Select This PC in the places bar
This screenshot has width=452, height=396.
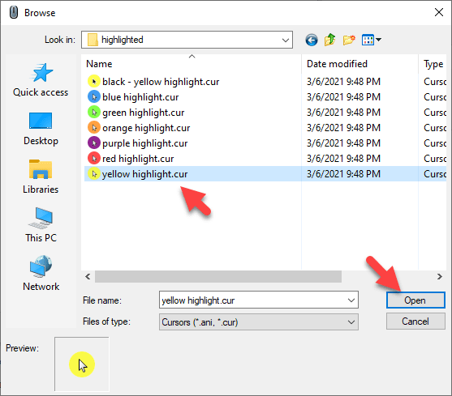click(41, 225)
